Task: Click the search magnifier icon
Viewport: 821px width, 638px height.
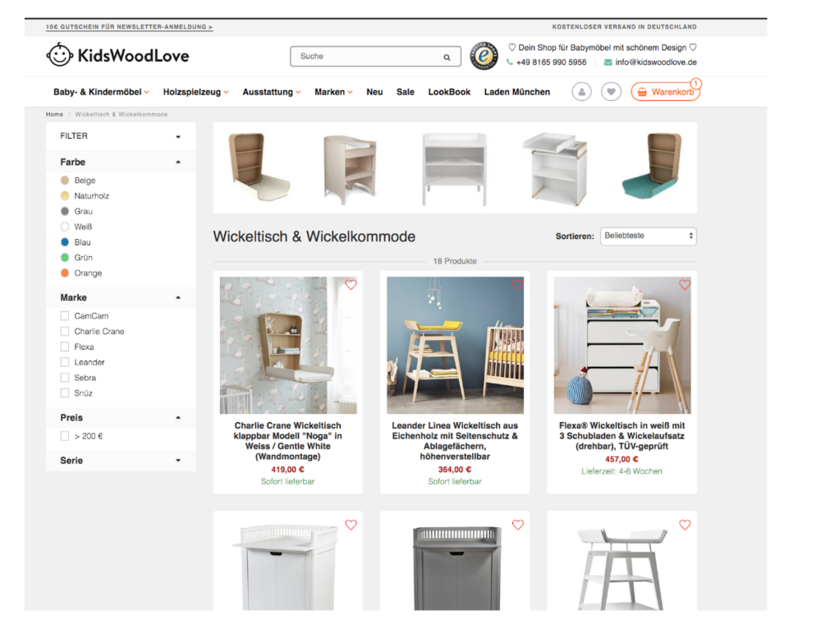Action: click(447, 57)
